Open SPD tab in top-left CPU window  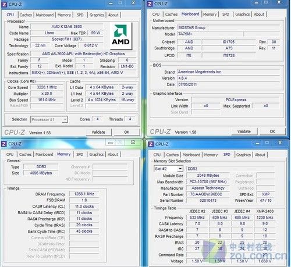click(80, 15)
